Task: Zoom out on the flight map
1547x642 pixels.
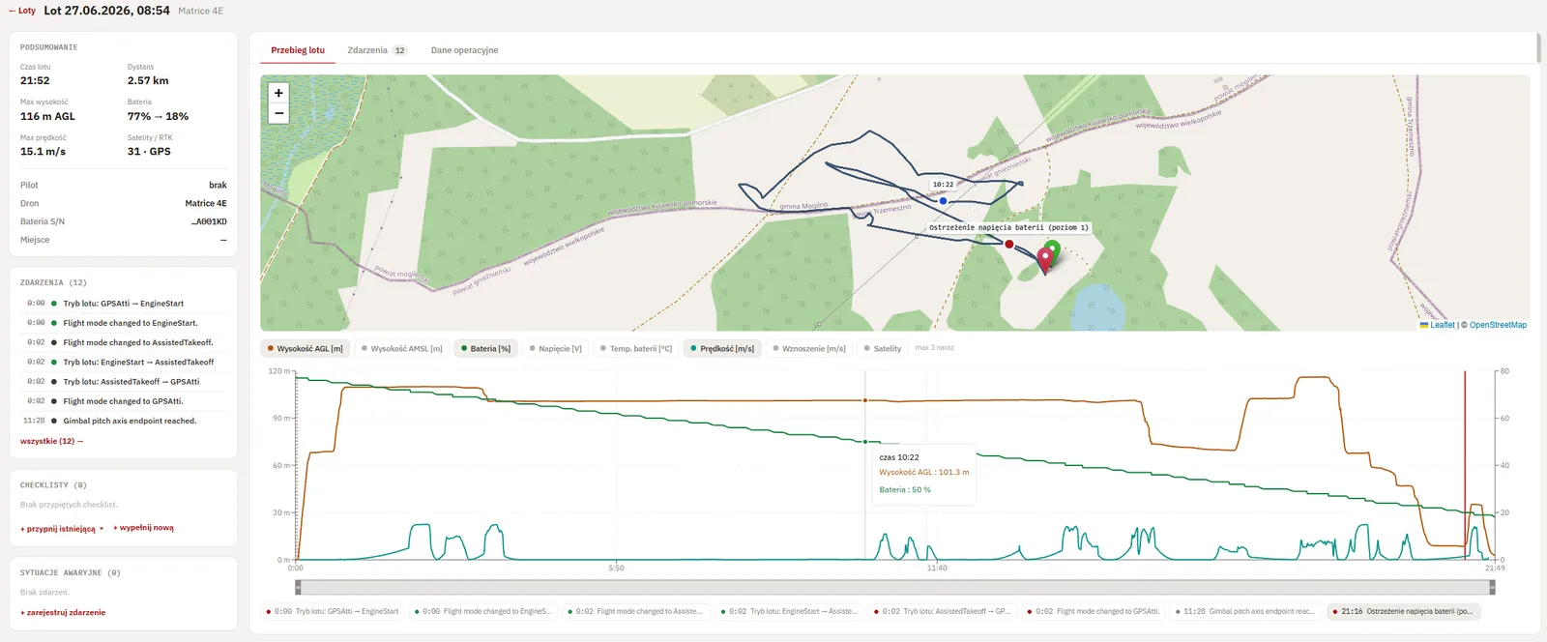Action: click(278, 113)
